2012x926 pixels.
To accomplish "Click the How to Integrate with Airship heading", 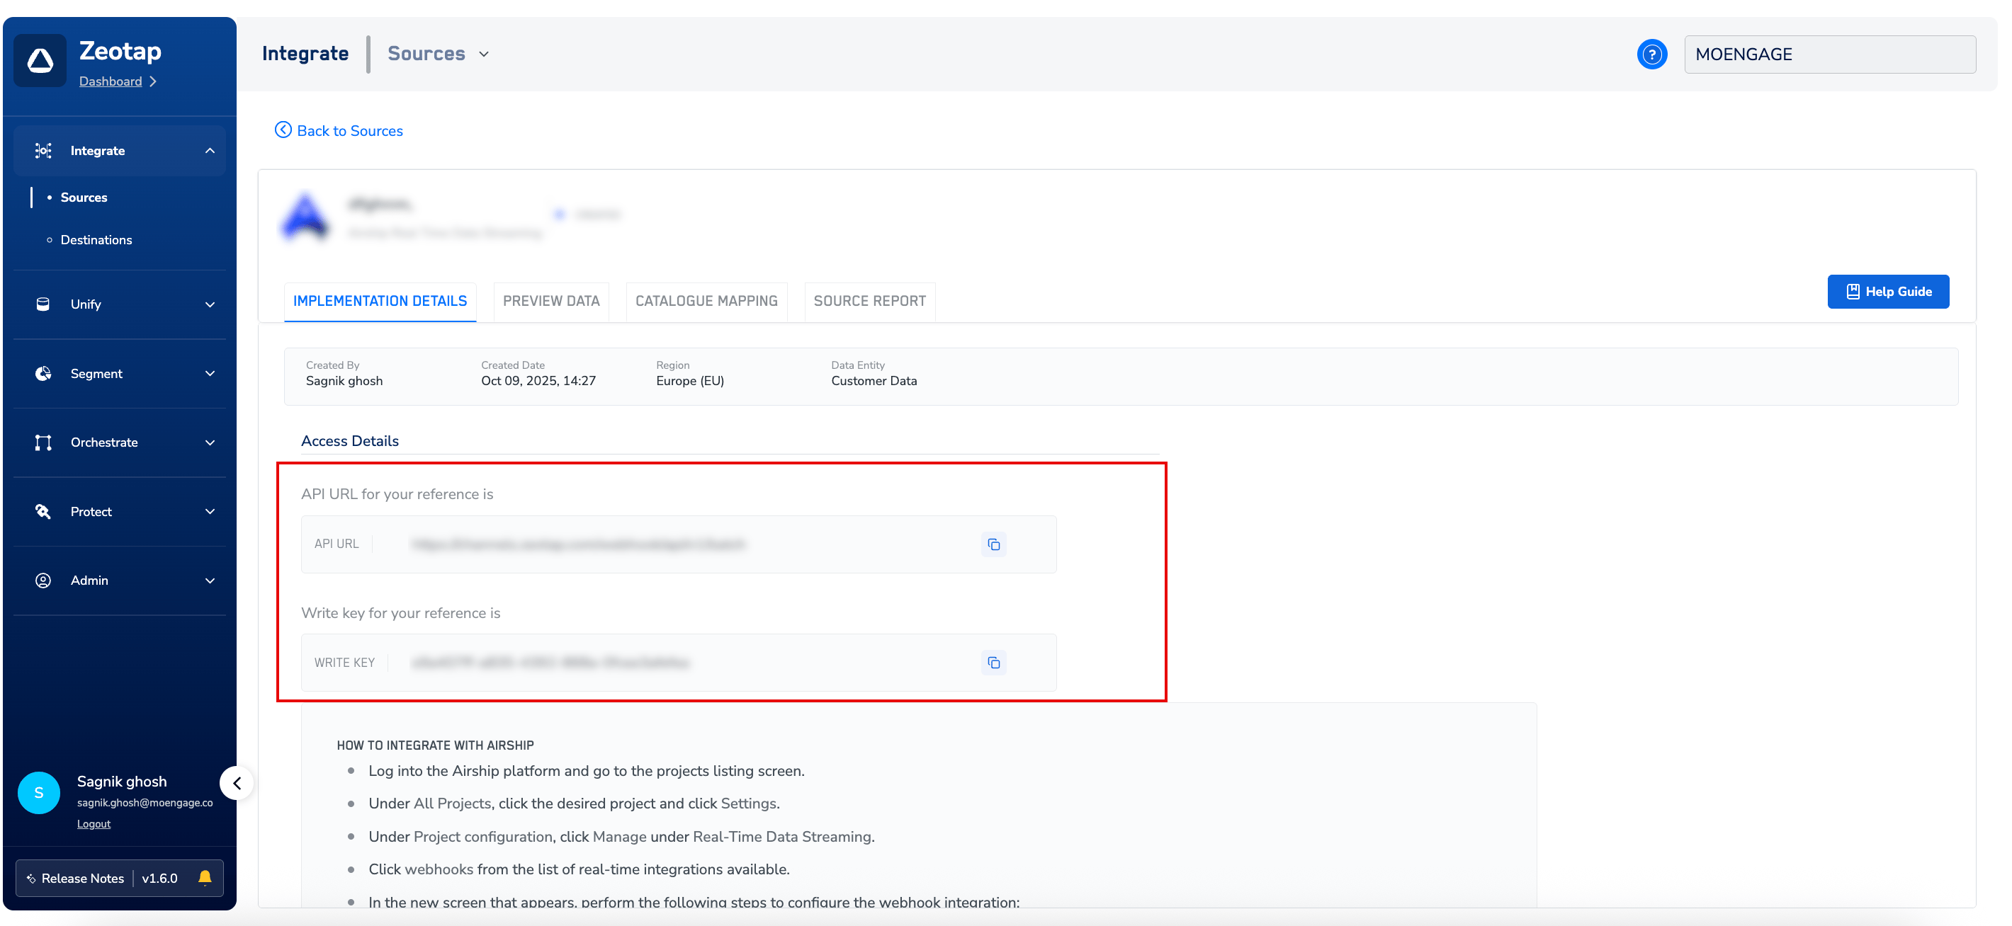I will pos(436,745).
